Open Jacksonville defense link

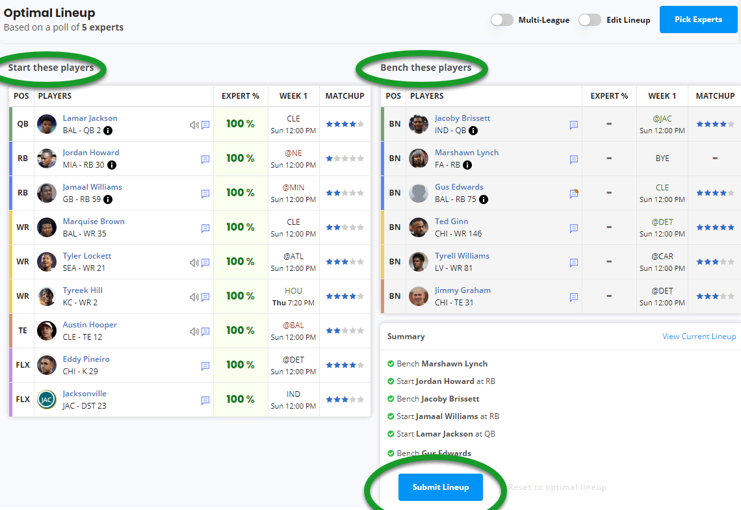click(84, 394)
